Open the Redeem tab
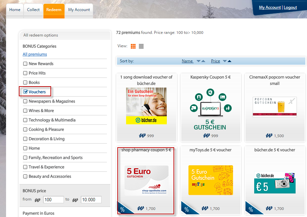This screenshot has width=307, height=217. coord(54,10)
